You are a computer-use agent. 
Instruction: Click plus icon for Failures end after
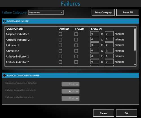[73, 98]
